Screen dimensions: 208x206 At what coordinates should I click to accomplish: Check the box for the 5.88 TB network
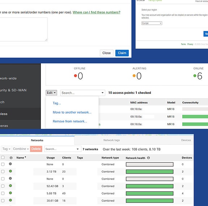pyautogui.click(x=3, y=193)
